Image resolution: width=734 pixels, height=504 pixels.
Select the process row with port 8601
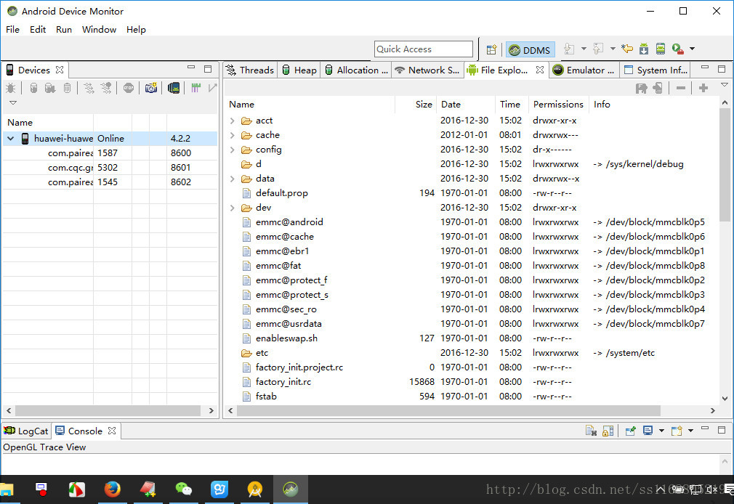tap(110, 168)
